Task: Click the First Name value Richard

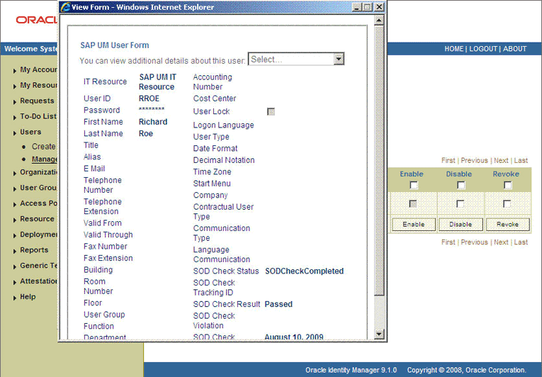Action: coord(153,122)
